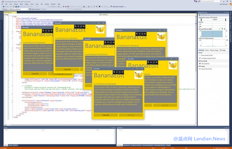Click the diagnostics session timeline ruler
This screenshot has width=232, height=149.
[214, 19]
